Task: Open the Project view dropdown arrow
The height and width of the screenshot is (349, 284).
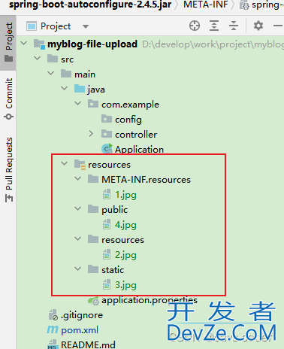Action: click(86, 26)
